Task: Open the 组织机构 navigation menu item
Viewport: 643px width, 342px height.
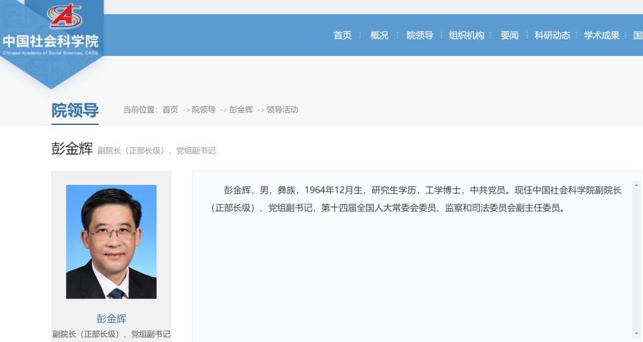Action: [x=466, y=36]
